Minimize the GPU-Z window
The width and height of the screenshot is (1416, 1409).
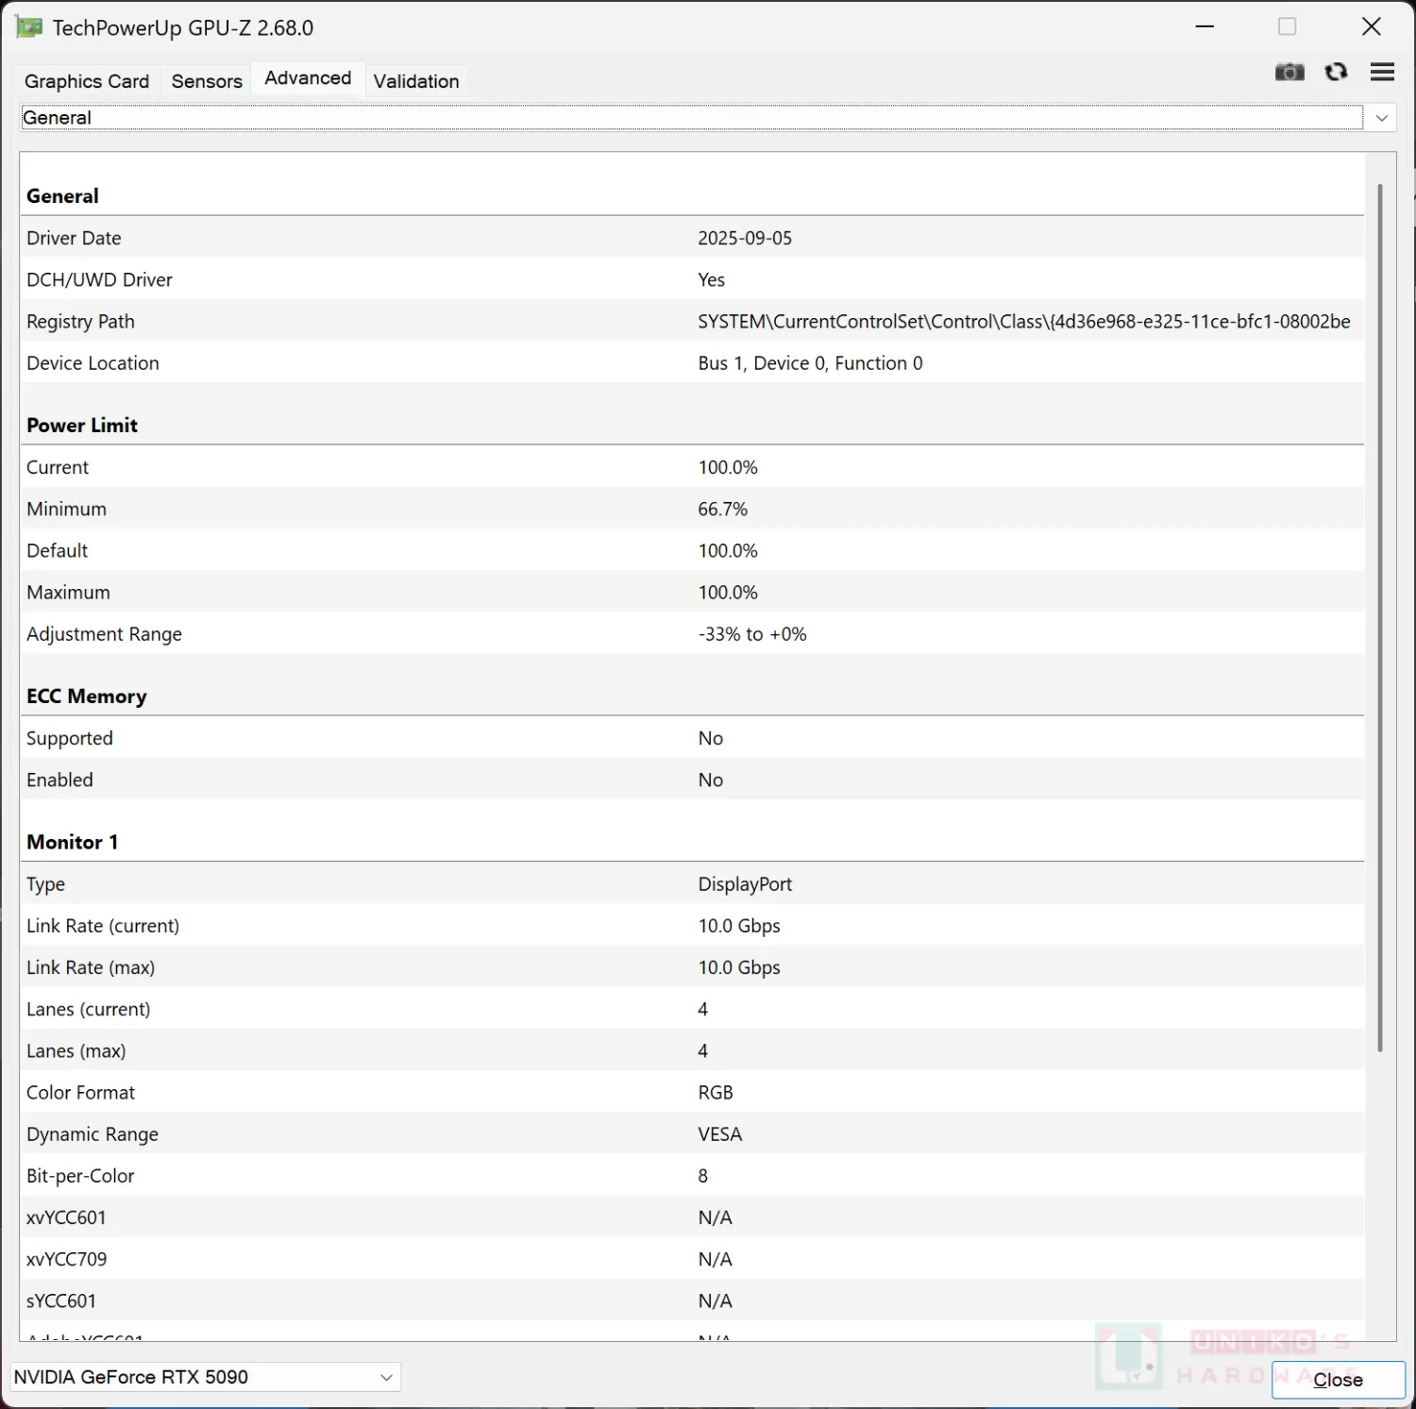tap(1205, 26)
